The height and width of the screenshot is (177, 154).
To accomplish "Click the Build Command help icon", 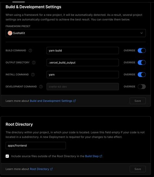I will point(30,50).
